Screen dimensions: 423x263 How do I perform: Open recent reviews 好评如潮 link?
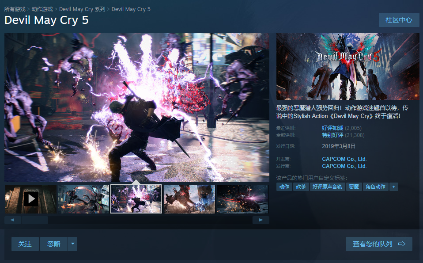tap(332, 128)
